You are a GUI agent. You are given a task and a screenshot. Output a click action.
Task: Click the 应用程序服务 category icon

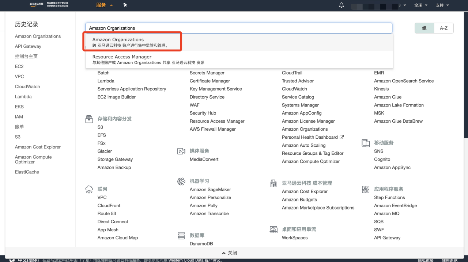click(365, 189)
